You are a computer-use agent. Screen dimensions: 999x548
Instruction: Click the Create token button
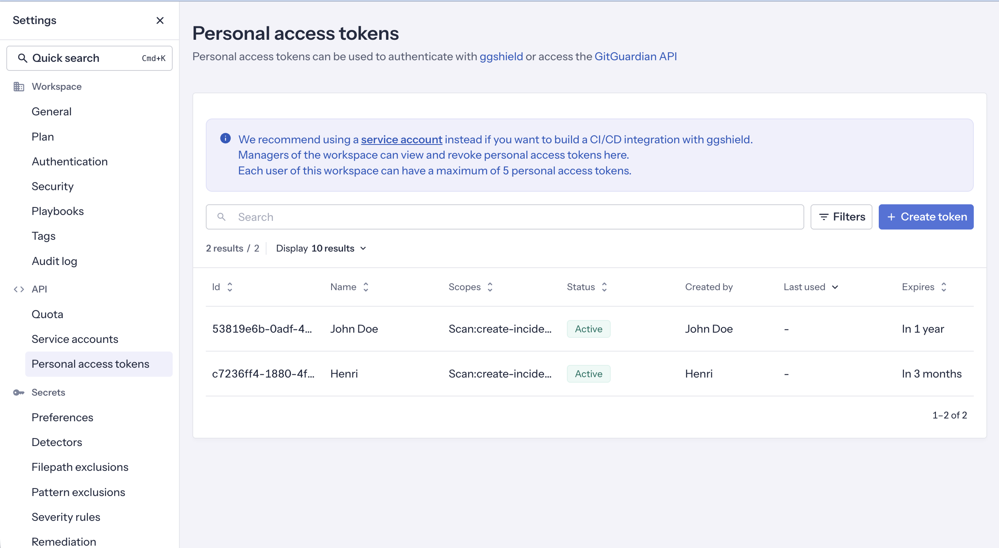pyautogui.click(x=926, y=217)
